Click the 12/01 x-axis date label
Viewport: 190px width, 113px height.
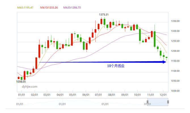163,95
